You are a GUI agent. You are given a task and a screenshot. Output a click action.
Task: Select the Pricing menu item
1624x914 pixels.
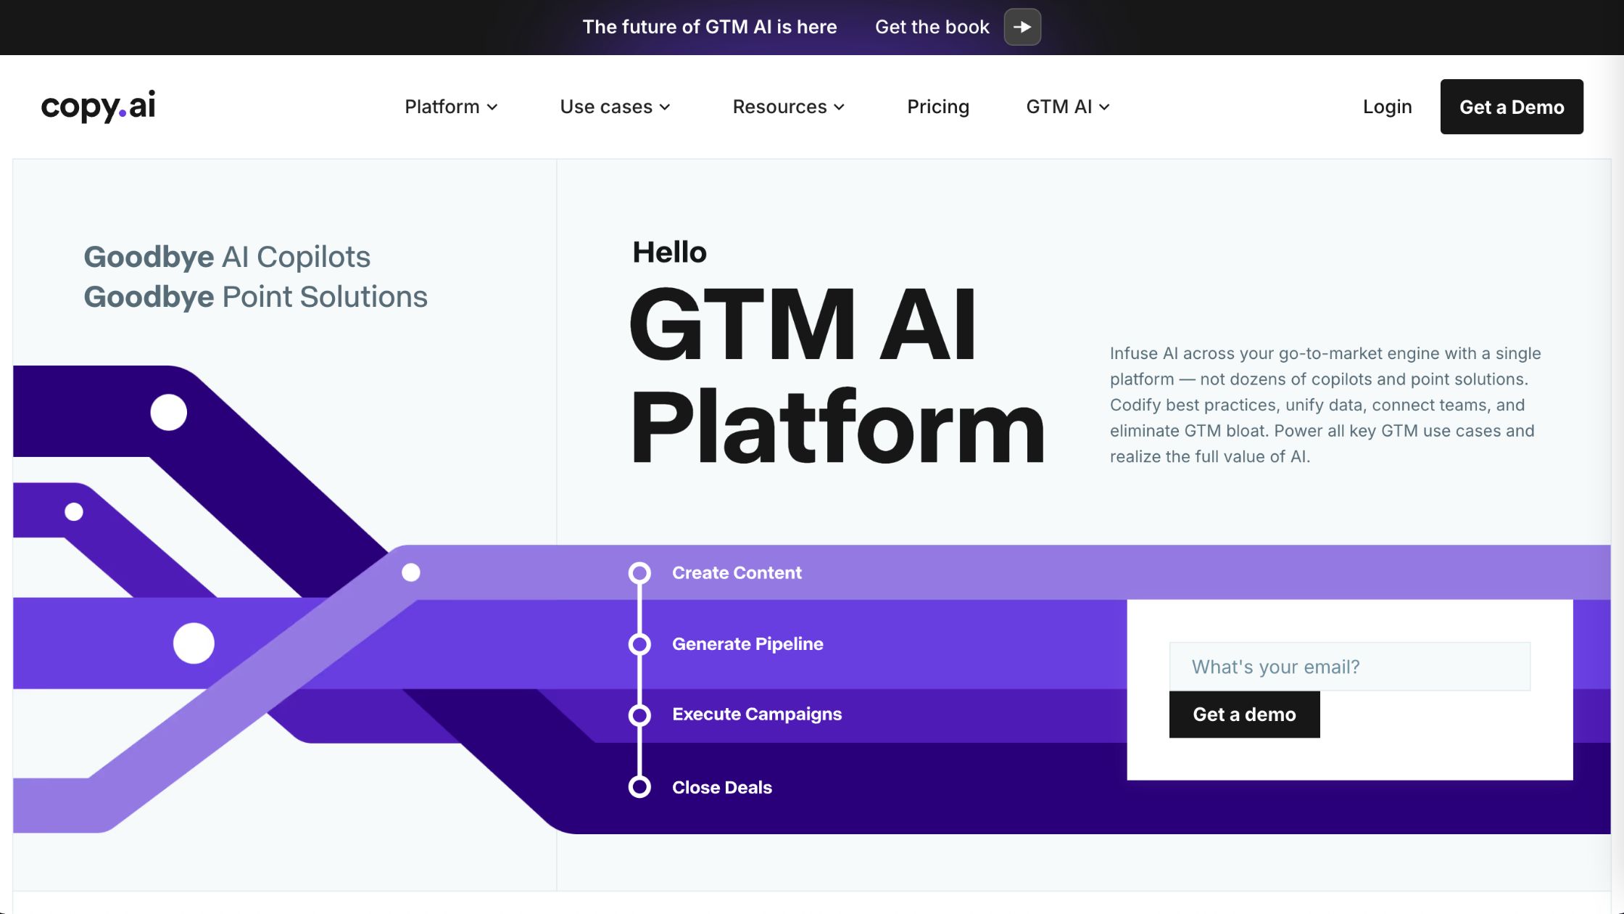pos(938,106)
